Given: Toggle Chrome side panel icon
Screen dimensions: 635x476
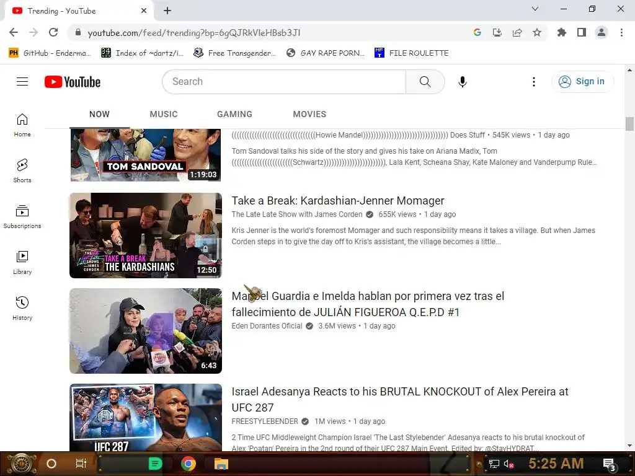Looking at the screenshot, I should (x=582, y=32).
